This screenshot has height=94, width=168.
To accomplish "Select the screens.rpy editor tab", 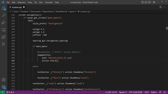I will [17, 7].
